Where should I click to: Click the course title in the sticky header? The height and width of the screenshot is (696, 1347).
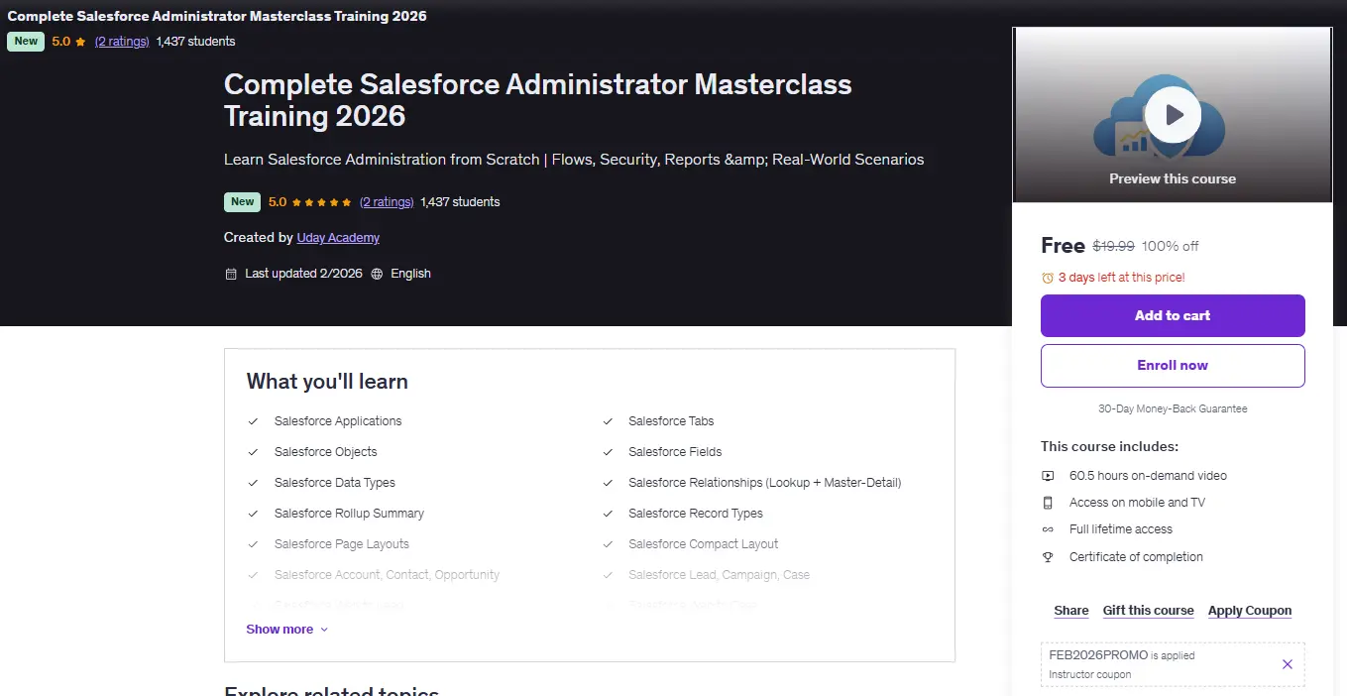(217, 16)
